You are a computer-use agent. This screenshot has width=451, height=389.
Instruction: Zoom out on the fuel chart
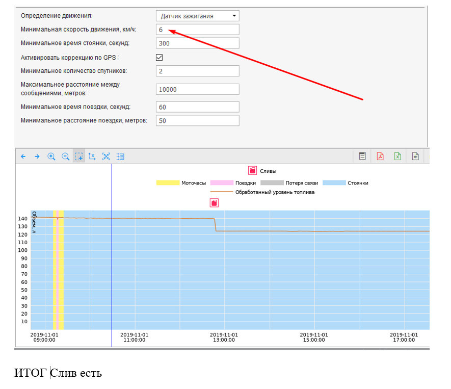65,157
